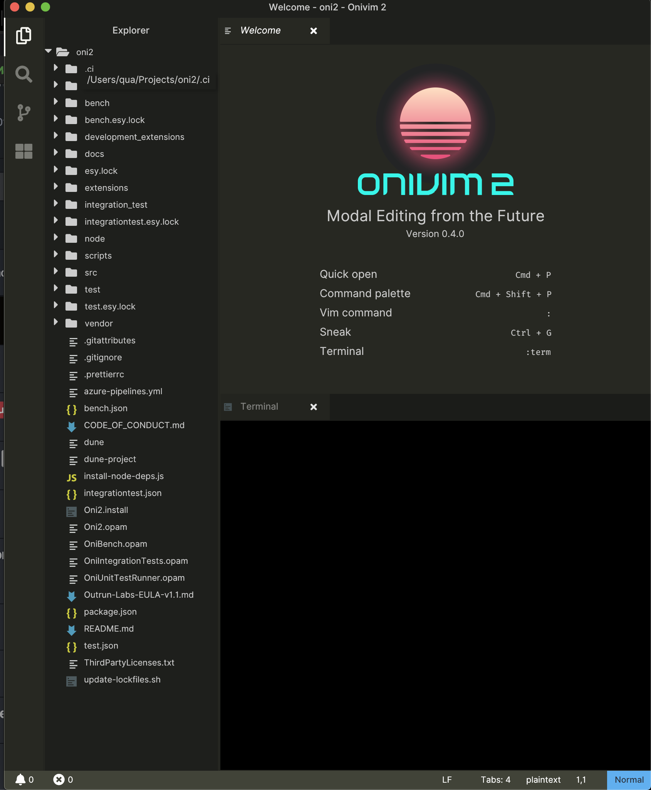Click the notifications bell in status bar
651x790 pixels.
21,780
